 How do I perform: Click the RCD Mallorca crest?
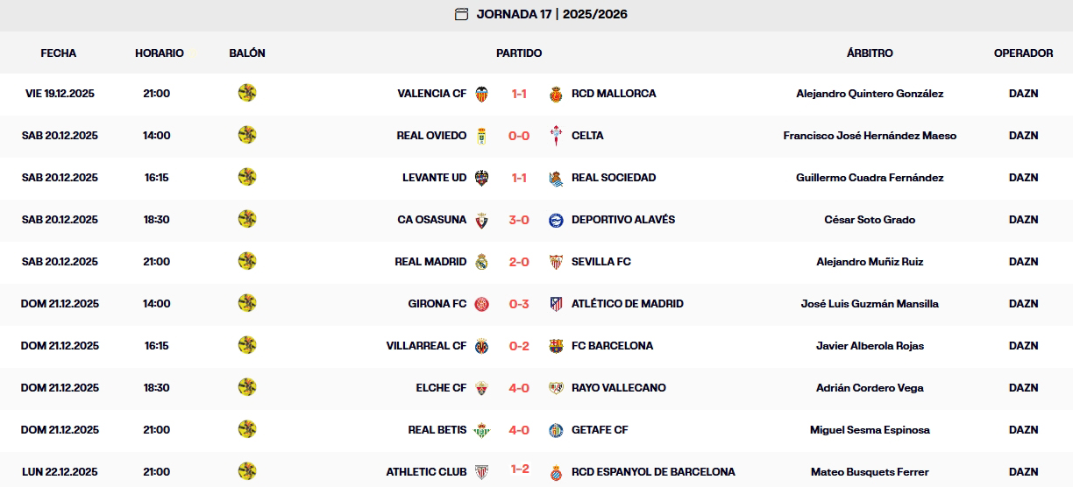[x=555, y=94]
